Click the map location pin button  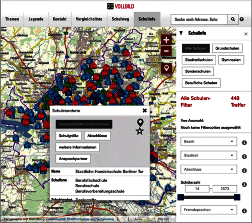click(166, 68)
